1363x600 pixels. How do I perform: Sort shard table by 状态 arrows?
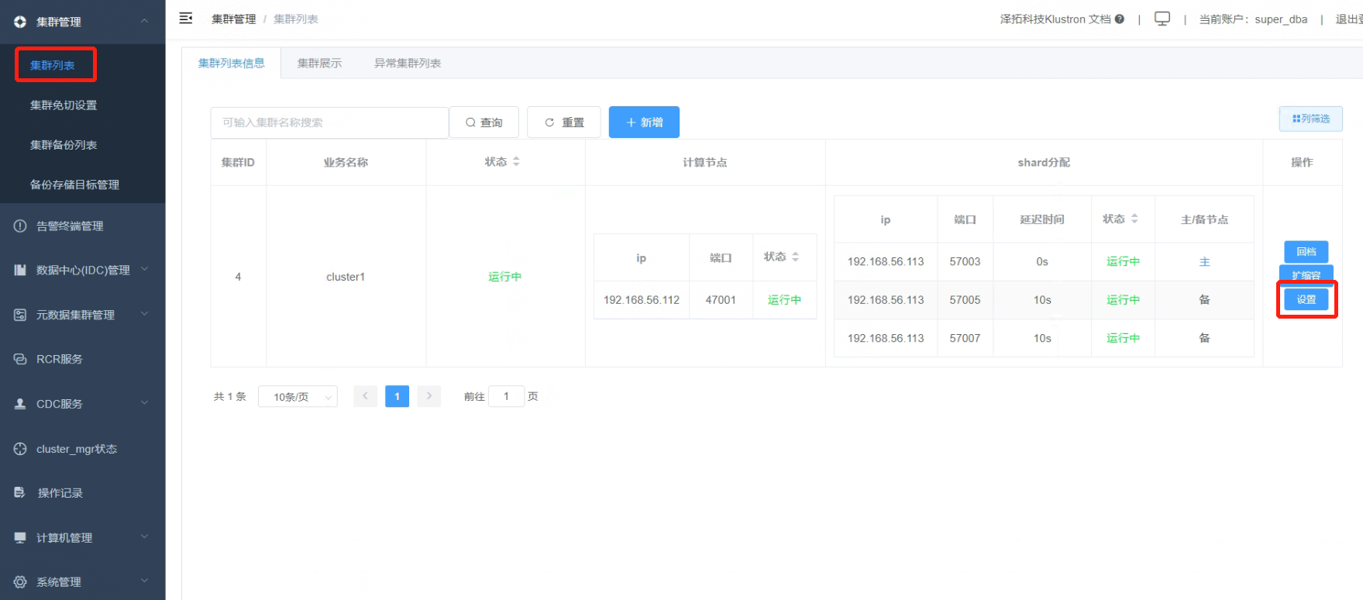click(x=1134, y=219)
